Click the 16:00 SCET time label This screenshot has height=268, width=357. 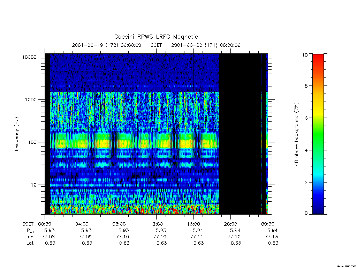pos(193,224)
